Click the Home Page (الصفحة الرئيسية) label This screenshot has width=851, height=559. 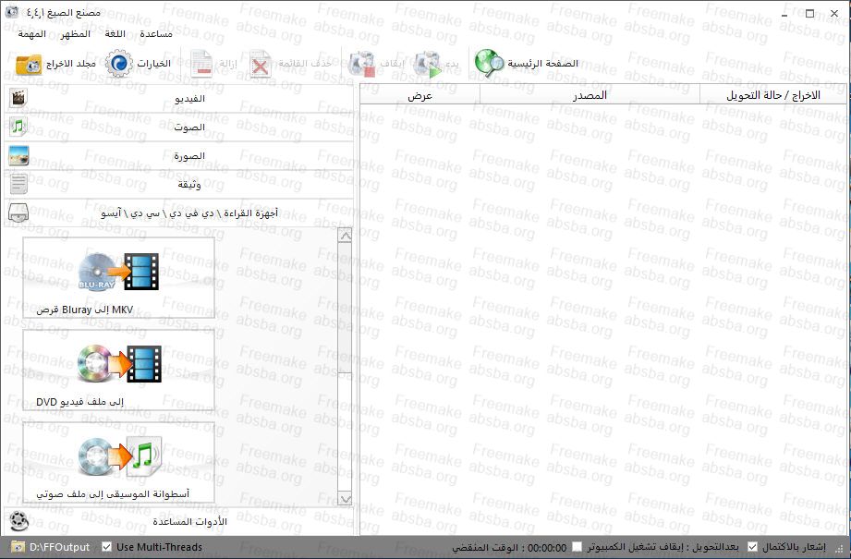click(x=542, y=64)
